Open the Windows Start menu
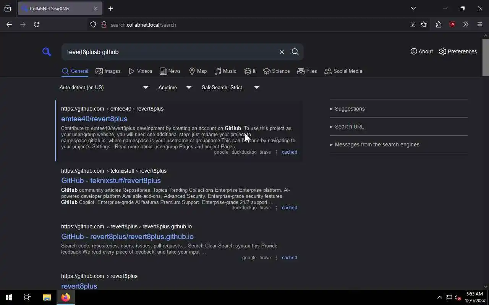The image size is (489, 305). click(9, 297)
